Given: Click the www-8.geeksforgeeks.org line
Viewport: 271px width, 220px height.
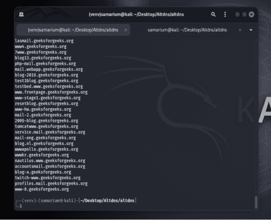Looking at the screenshot, I should [42, 189].
